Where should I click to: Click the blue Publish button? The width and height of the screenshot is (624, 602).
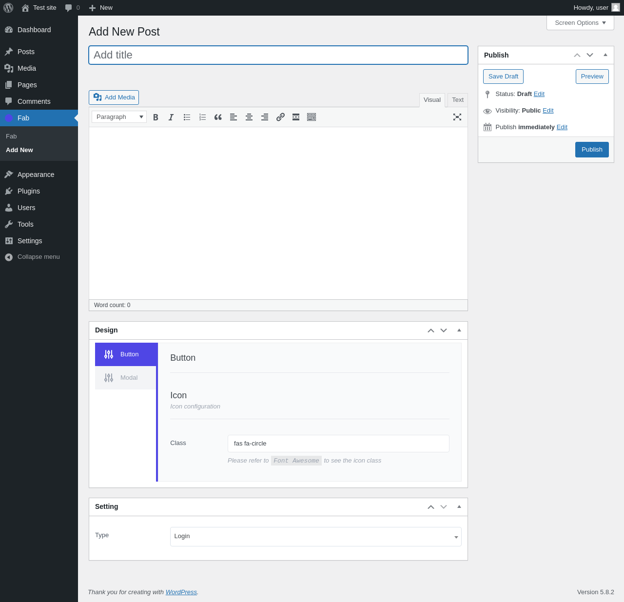[592, 150]
